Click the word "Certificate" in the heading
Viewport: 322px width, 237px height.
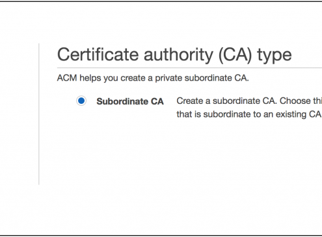click(x=98, y=54)
